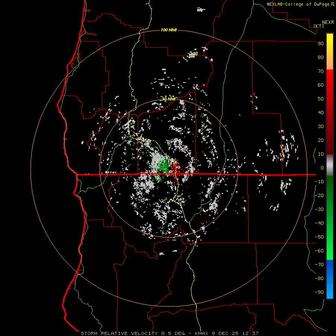Click the -90 value on the velocity scale
The image size is (336, 336).
tap(319, 292)
